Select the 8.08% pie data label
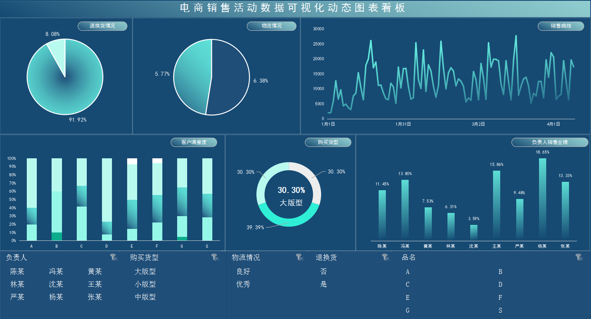The height and width of the screenshot is (319, 591). click(x=53, y=34)
